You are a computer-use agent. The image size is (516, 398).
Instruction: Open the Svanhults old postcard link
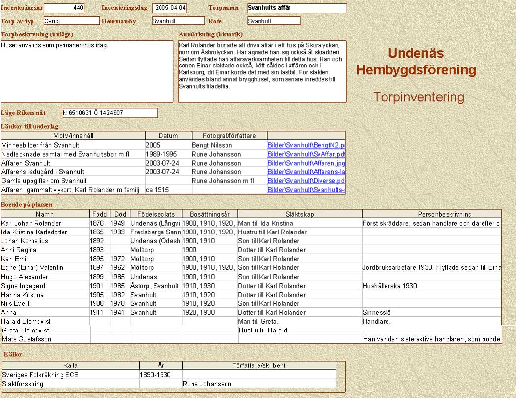(306, 190)
